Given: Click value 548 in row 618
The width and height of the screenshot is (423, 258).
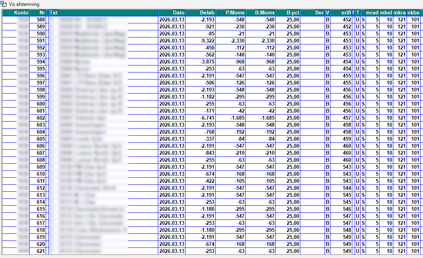Looking at the screenshot, I should click(x=347, y=230).
